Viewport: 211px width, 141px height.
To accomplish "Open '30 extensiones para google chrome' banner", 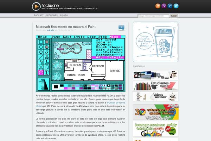I will click(x=156, y=112).
